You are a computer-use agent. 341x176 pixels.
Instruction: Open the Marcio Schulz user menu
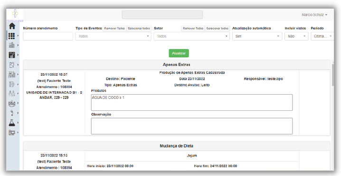pos(314,15)
